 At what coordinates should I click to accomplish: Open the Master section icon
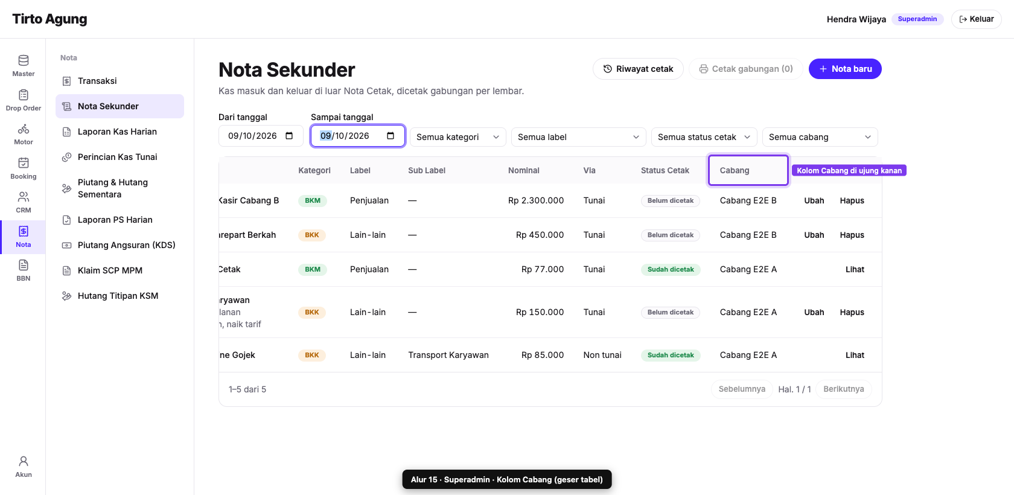click(24, 60)
